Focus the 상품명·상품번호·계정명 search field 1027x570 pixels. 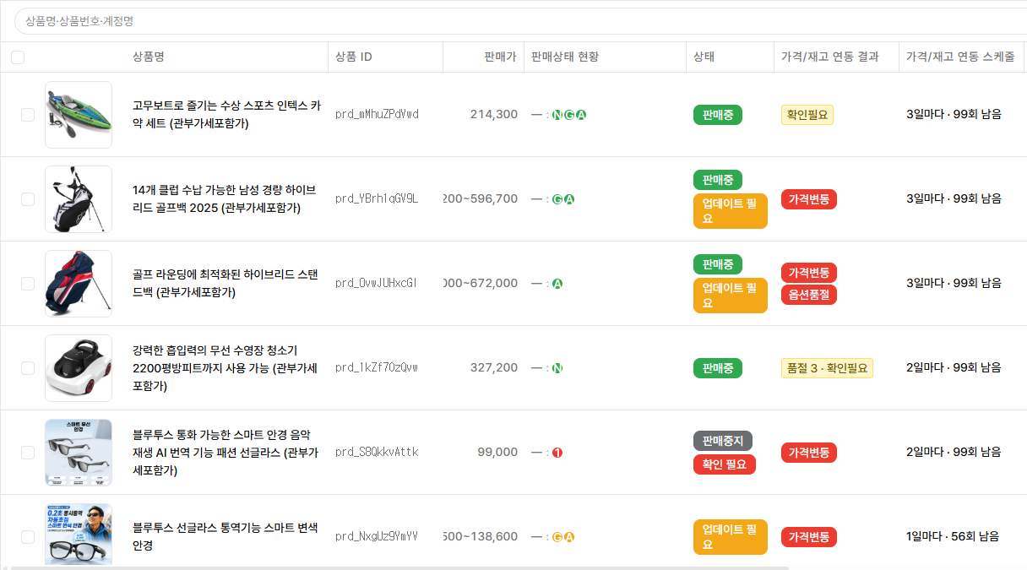[x=520, y=21]
